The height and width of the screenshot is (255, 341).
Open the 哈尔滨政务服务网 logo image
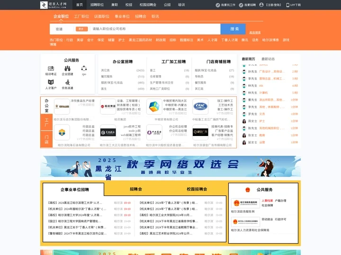point(245,203)
